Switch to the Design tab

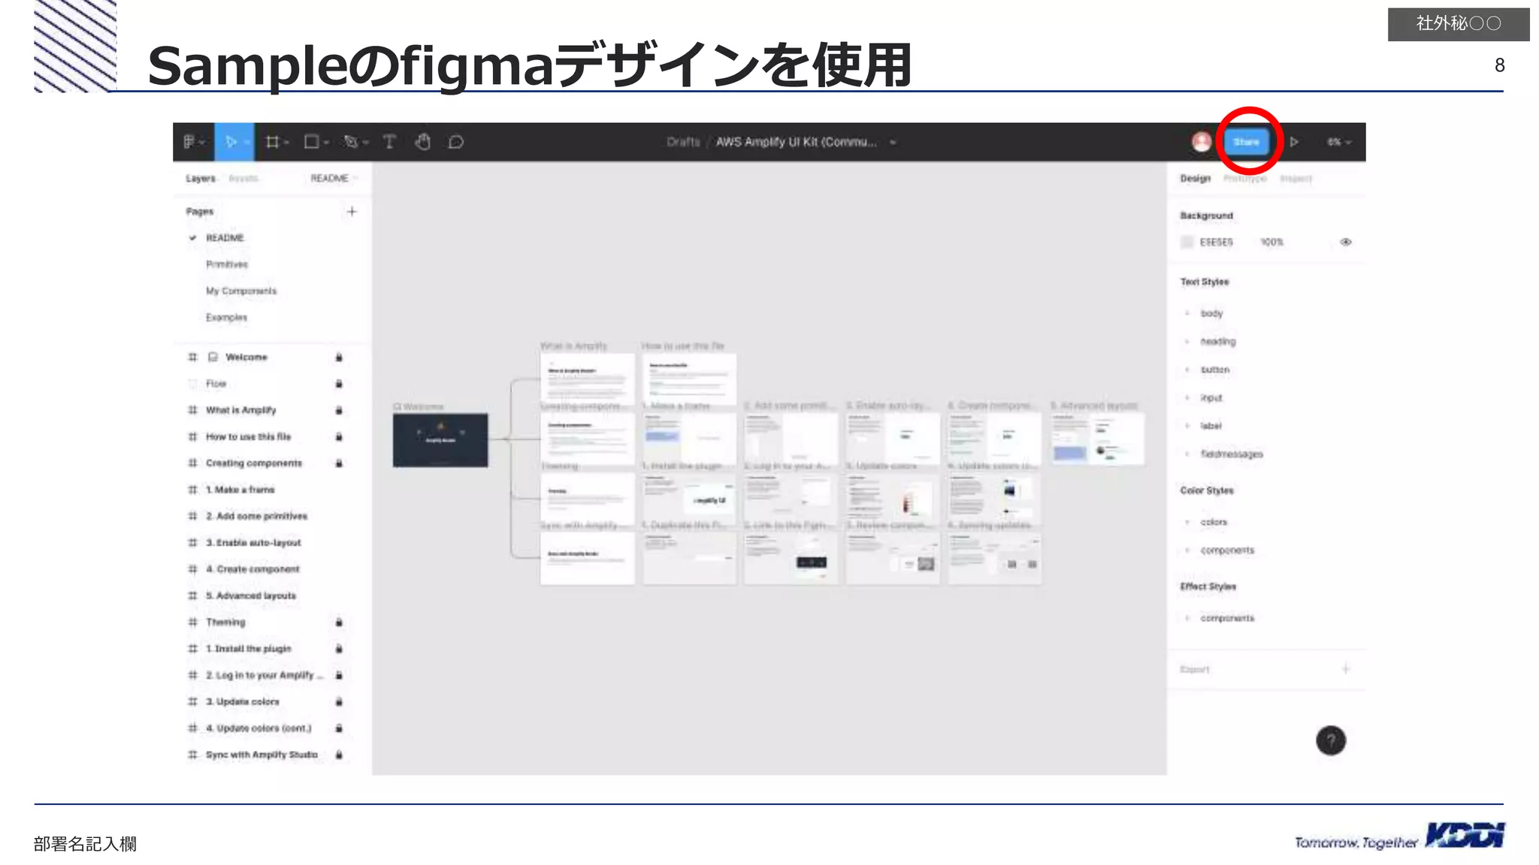(1195, 179)
